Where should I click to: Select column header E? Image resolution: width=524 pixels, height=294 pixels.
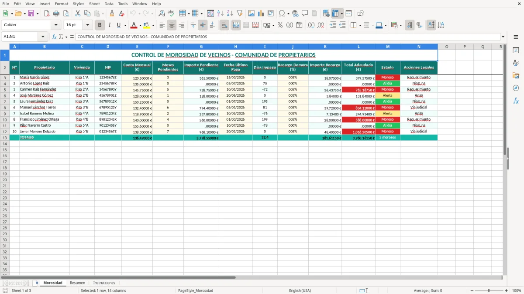[x=137, y=47]
